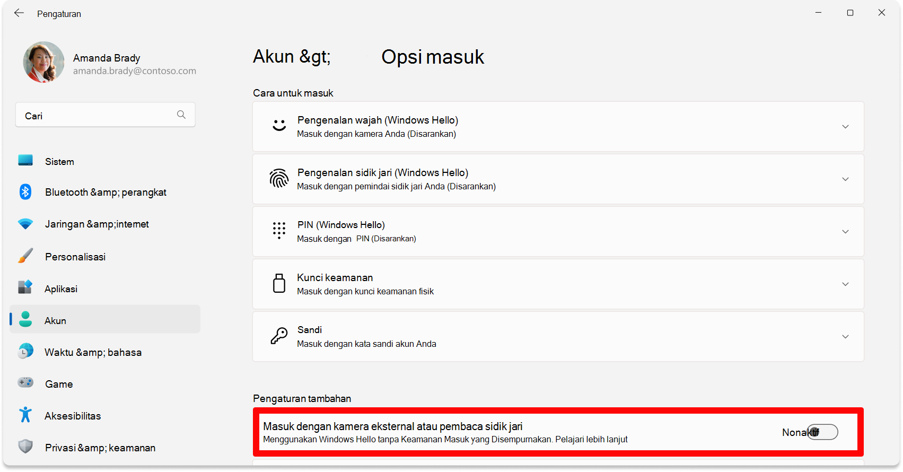The image size is (903, 472).
Task: Click the Bluetooth icon in sidebar
Action: coord(25,191)
